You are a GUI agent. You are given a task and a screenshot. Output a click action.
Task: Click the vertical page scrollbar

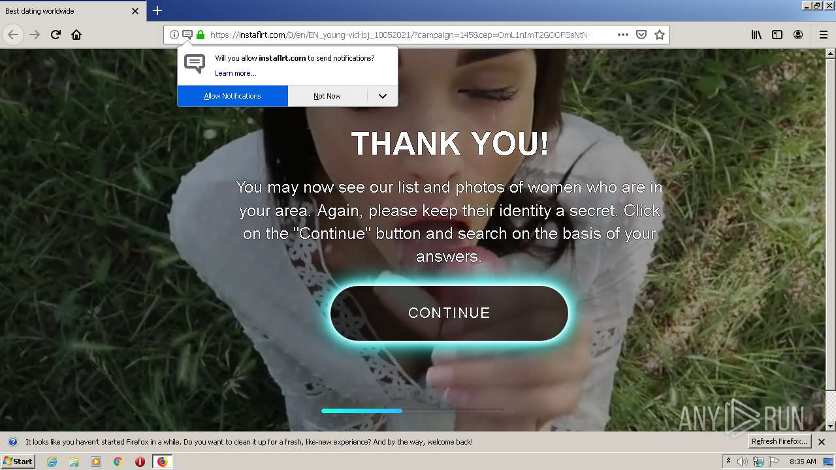point(831,240)
